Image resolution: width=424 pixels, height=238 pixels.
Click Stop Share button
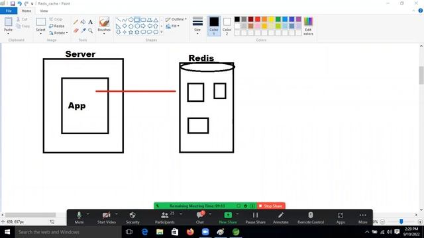[x=271, y=206]
